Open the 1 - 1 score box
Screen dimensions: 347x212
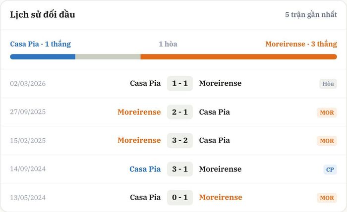pyautogui.click(x=180, y=83)
